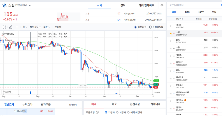Viewport: 222px width, 116px height.
Task: Select 예약-지정가 order type option
Action: pos(128,112)
